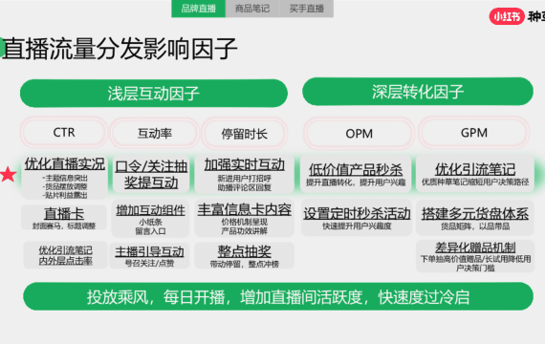The width and height of the screenshot is (545, 344).
Task: Click the text 优质种草笔记缩短用户决策路径
Action: click(x=475, y=182)
